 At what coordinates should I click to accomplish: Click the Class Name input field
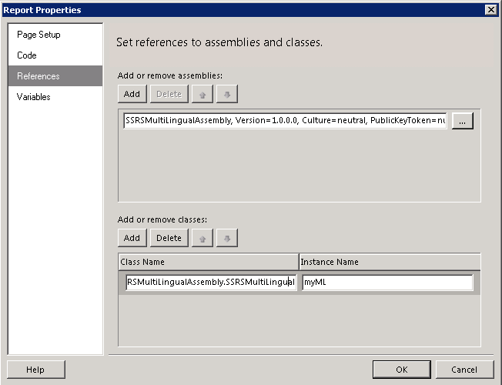pyautogui.click(x=211, y=282)
